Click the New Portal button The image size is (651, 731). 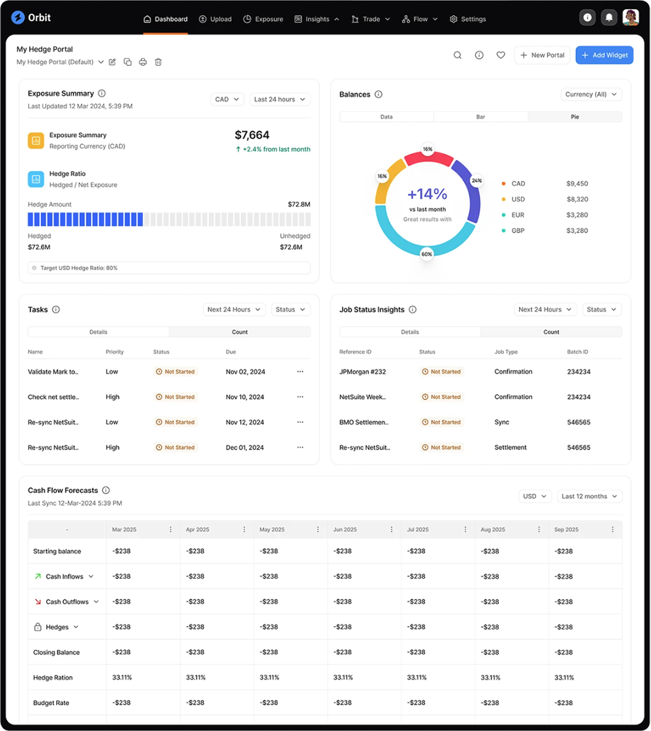point(542,55)
